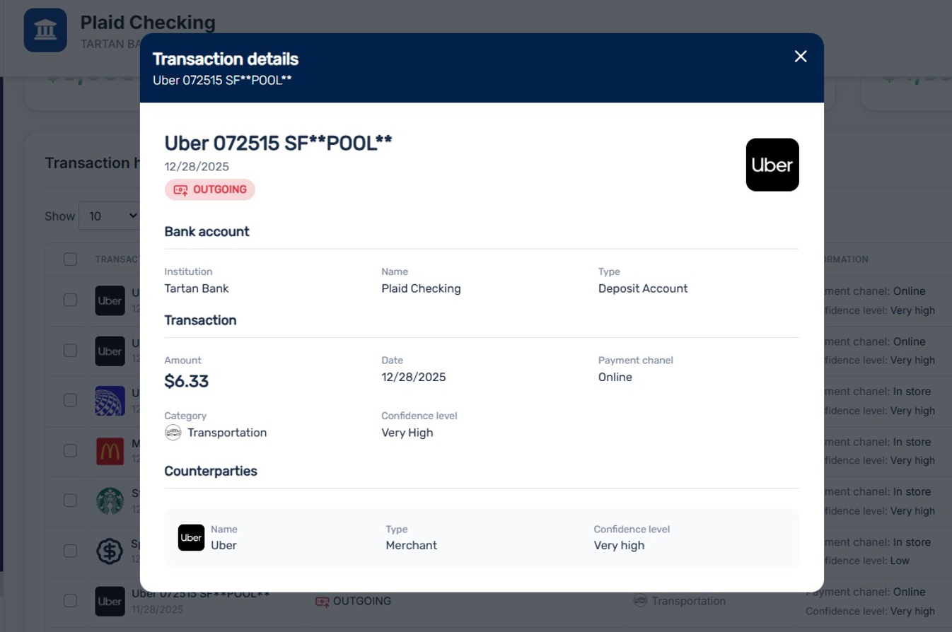Click the bank building icon beside Plaid Checking

(45, 30)
